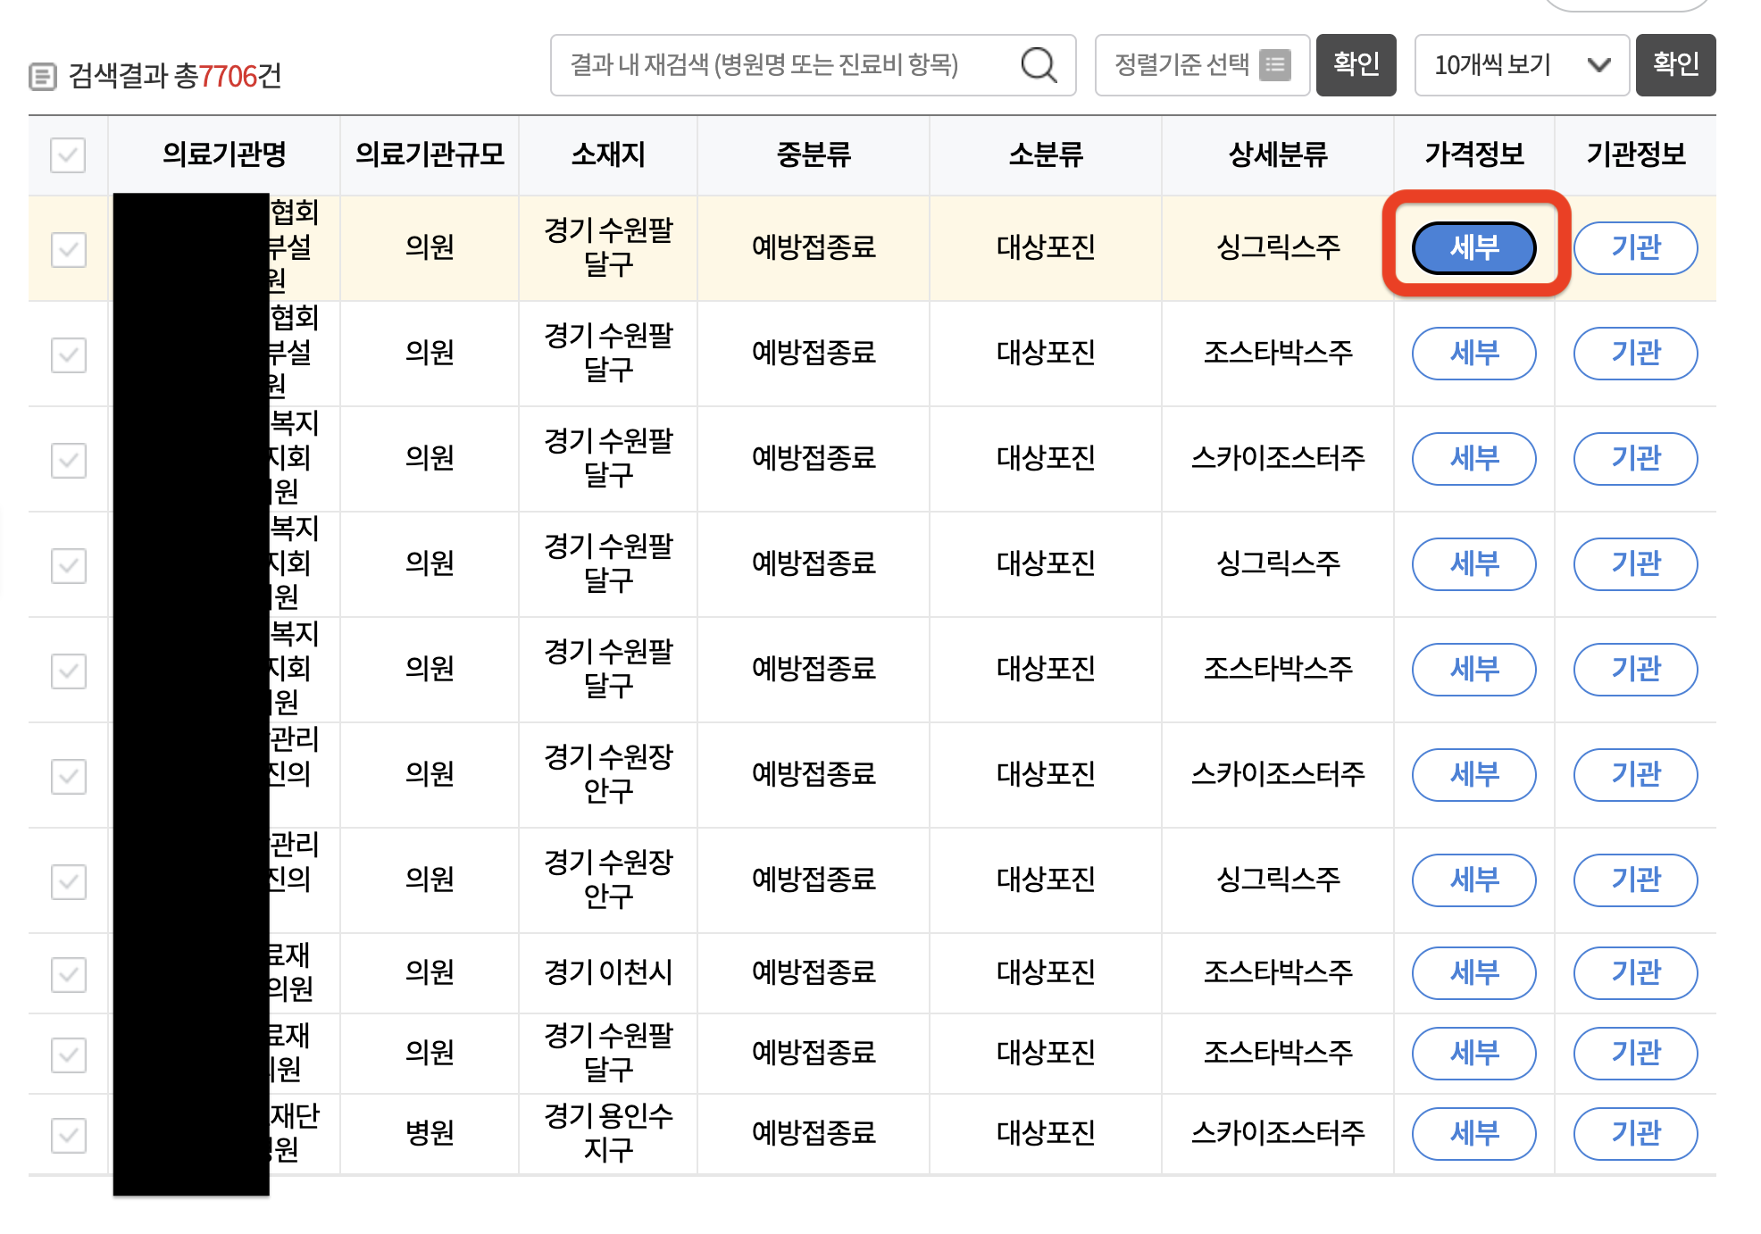Click the list icon inside 정렬기준 선택 box
The height and width of the screenshot is (1234, 1761).
point(1275,63)
